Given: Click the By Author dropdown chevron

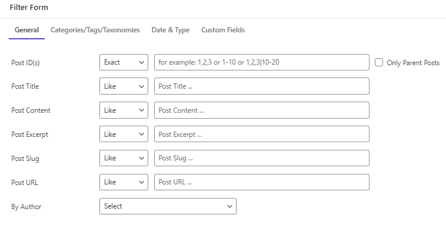Looking at the screenshot, I should click(229, 207).
